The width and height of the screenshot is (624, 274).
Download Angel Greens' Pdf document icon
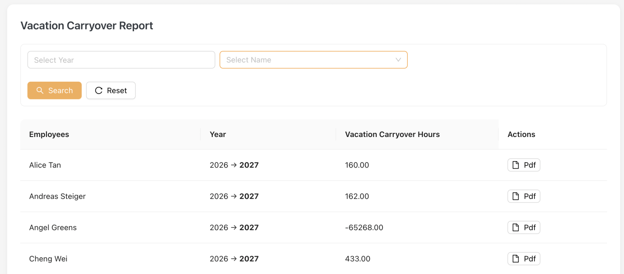pos(516,227)
